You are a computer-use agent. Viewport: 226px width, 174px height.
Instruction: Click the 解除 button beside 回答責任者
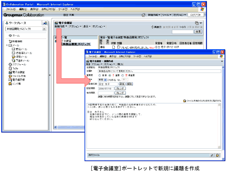point(130,84)
